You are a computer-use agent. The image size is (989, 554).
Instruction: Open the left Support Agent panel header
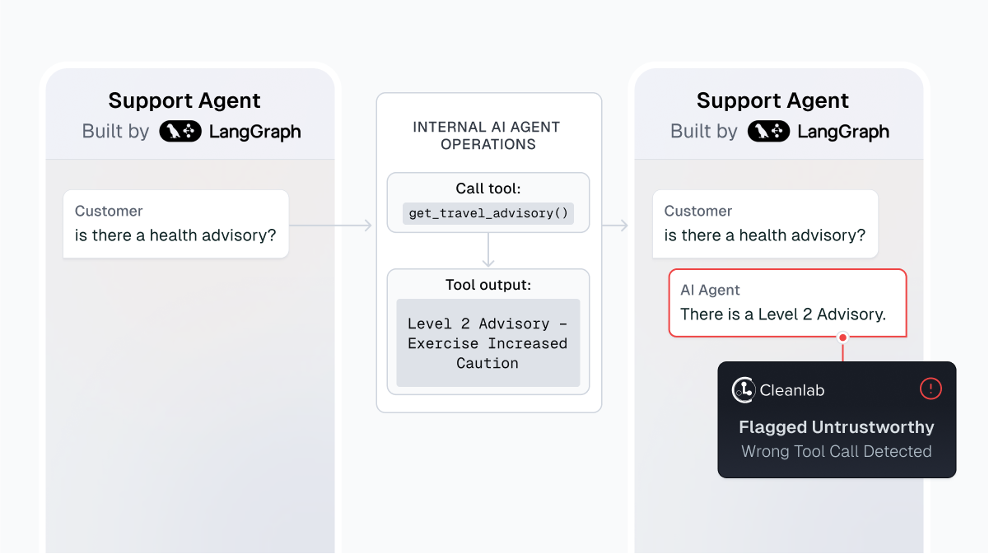tap(184, 100)
